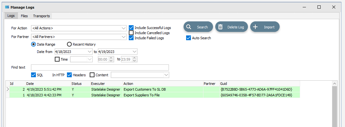Toggle the Auto Search checkbox
345x127 pixels.
pos(188,38)
